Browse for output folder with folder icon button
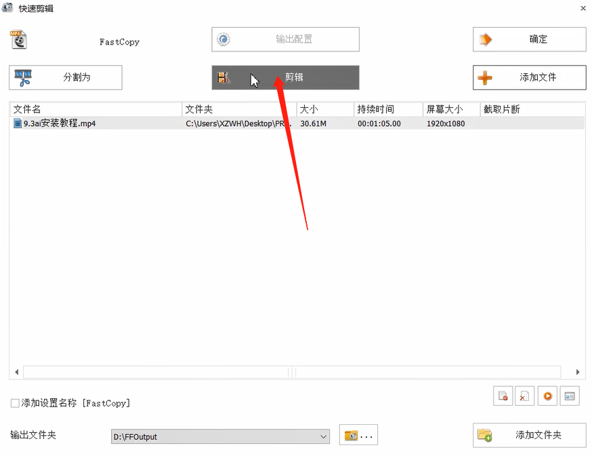592x456 pixels. tap(358, 435)
